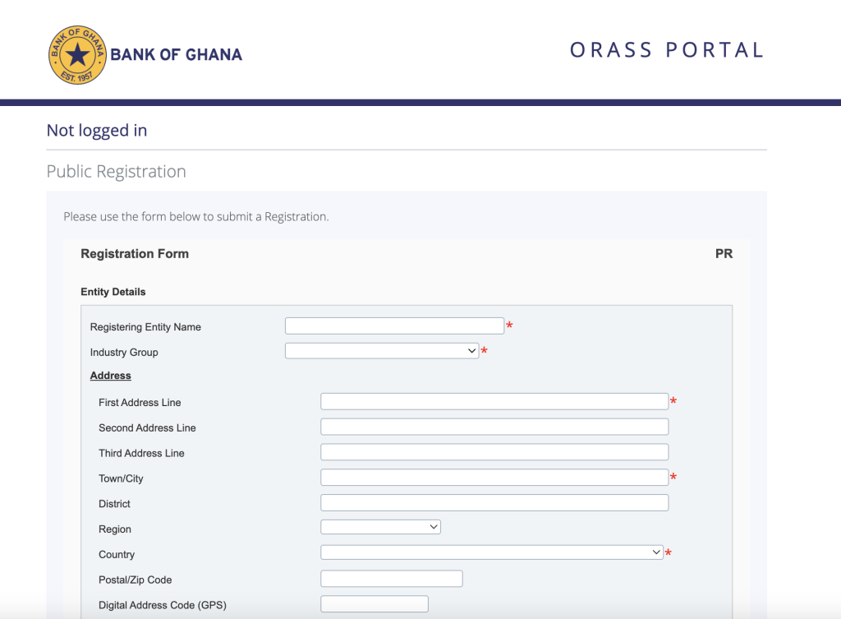Open the Country selection dropdown

(x=491, y=553)
